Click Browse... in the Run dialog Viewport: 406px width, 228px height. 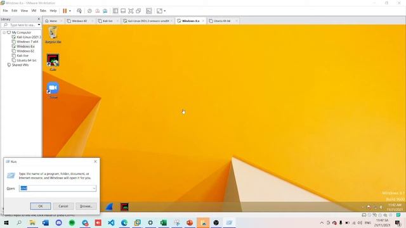pos(86,206)
